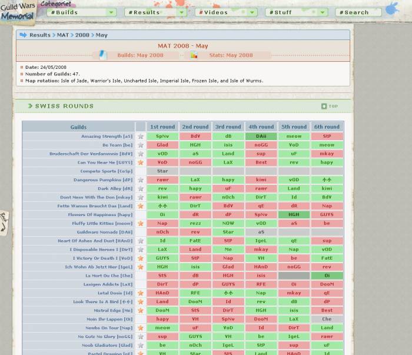Open the Guild Wars Memorial logo
412x355 pixels.
[x=18, y=12]
